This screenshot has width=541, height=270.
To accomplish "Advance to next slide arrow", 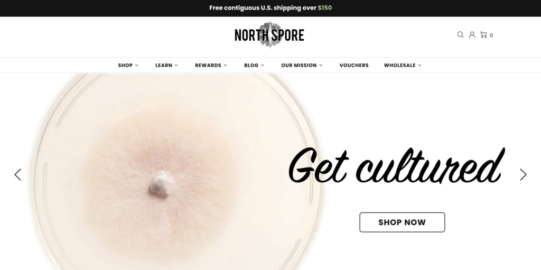I will pyautogui.click(x=523, y=175).
